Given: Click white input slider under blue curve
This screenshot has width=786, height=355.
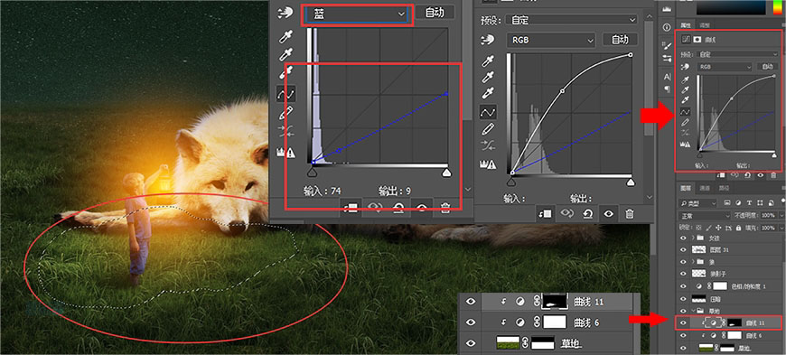Looking at the screenshot, I should coord(445,173).
